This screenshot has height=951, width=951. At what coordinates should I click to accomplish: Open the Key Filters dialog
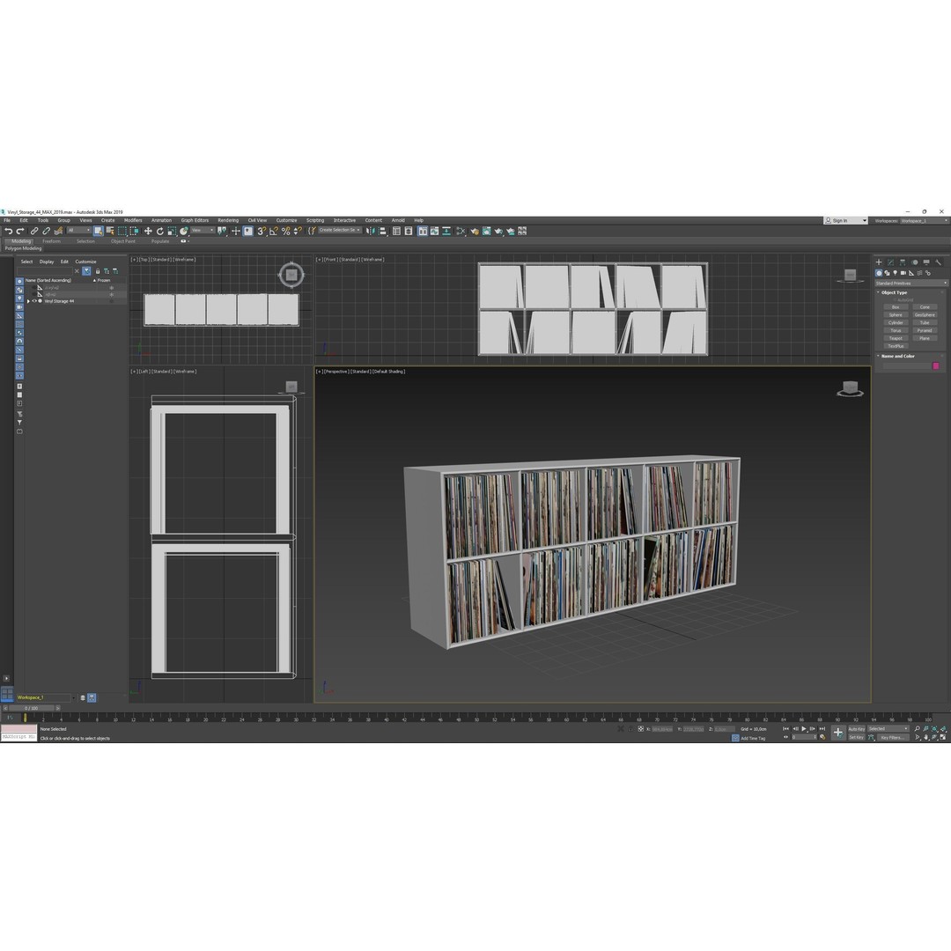click(892, 738)
